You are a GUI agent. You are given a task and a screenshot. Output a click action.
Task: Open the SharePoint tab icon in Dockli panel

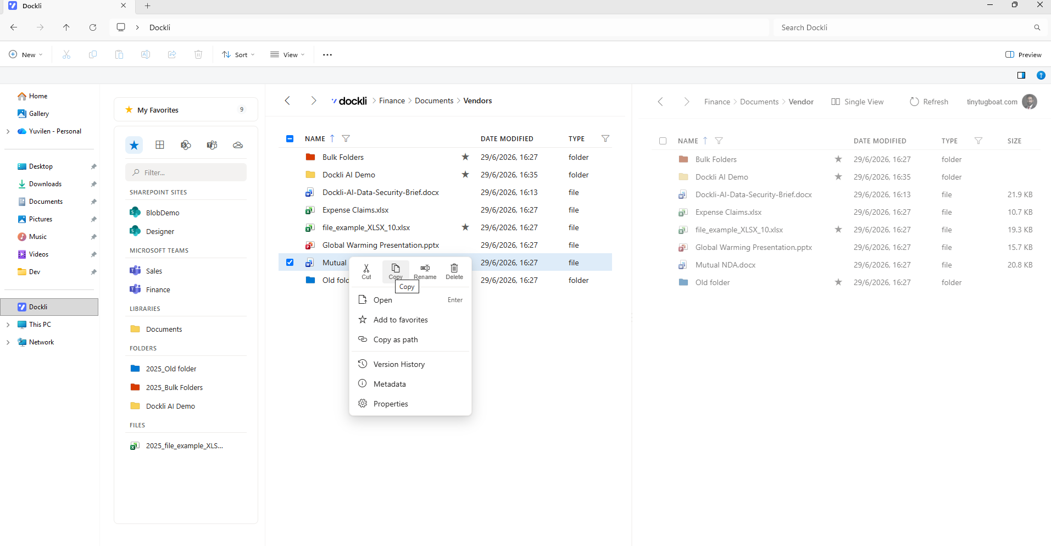(186, 145)
